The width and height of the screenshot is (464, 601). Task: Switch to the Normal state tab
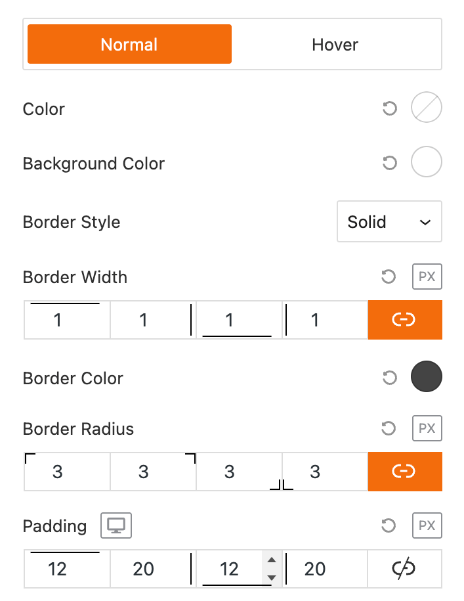[x=129, y=45]
